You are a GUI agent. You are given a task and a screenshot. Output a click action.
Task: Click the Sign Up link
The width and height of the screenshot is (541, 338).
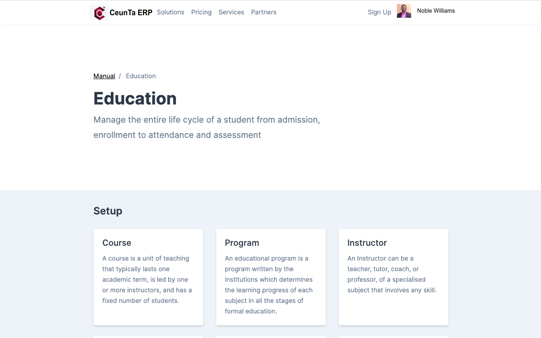click(x=379, y=12)
